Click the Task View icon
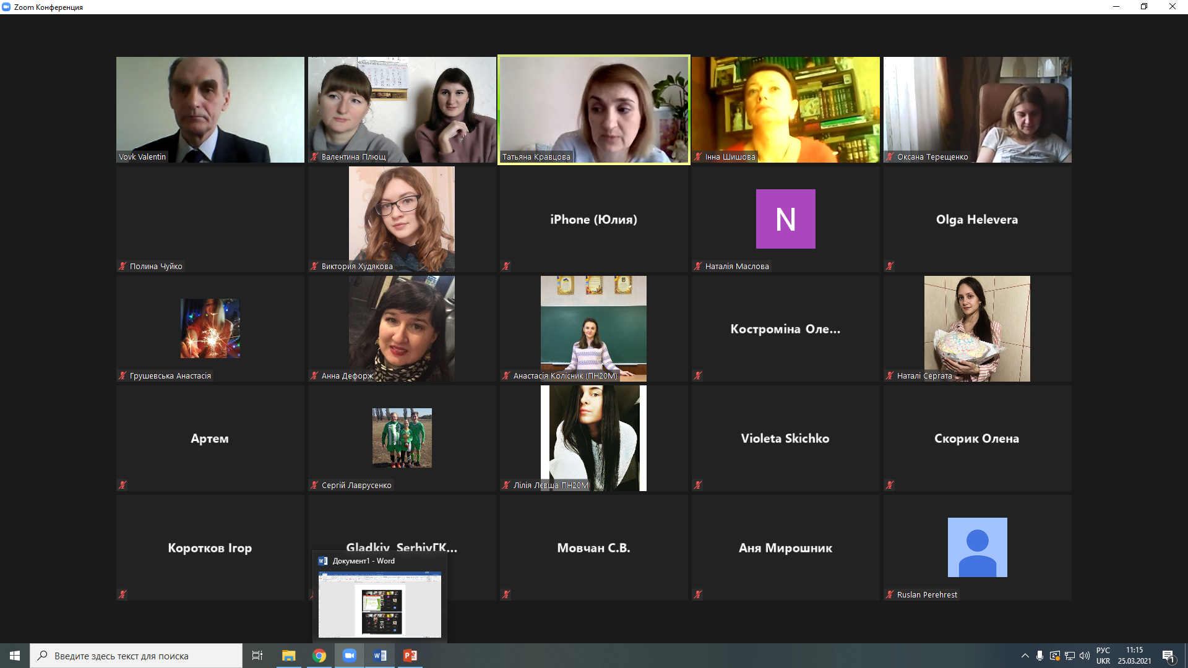Image resolution: width=1188 pixels, height=668 pixels. (x=257, y=656)
